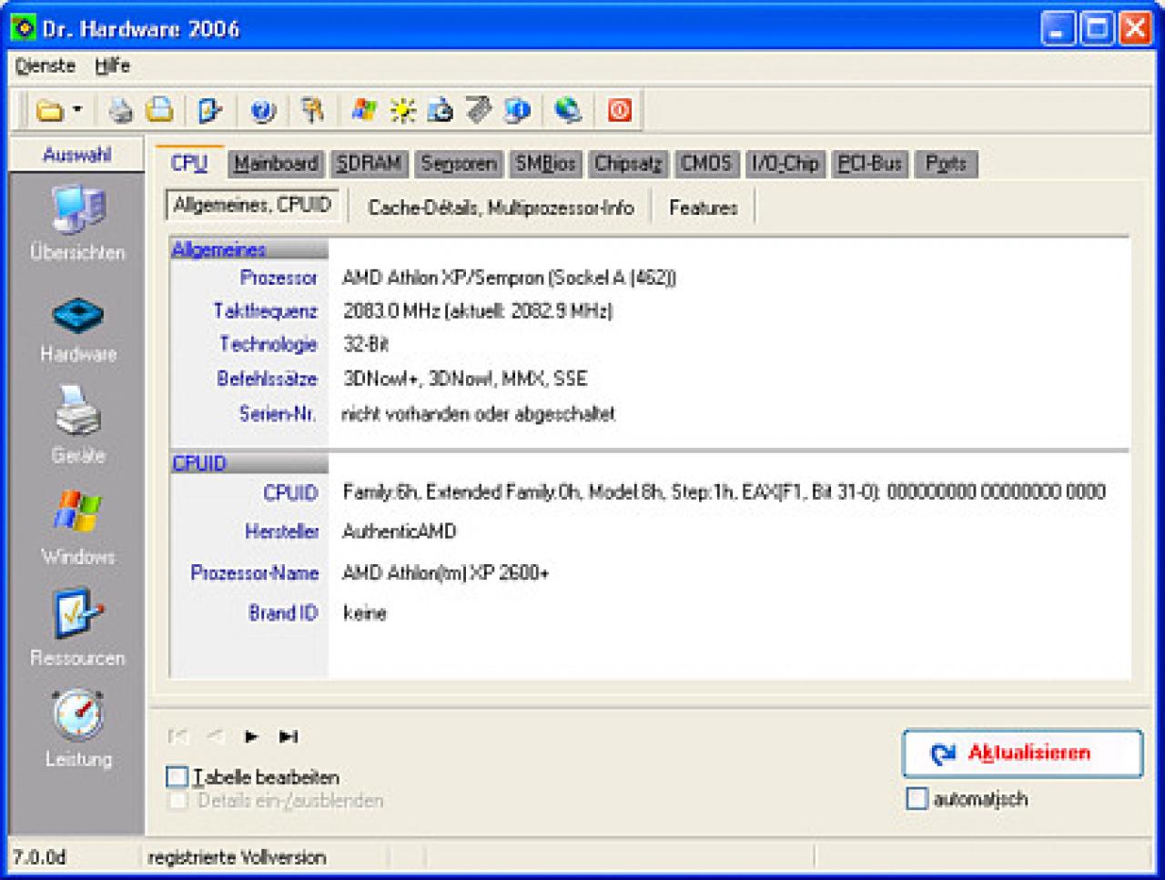Switch to the Ports tab
Viewport: 1165px width, 880px height.
point(946,164)
